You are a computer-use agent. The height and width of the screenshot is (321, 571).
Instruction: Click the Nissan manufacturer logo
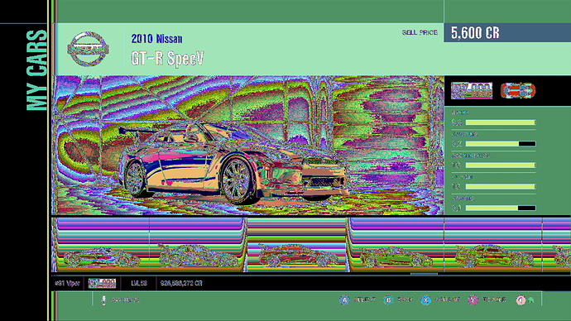tap(88, 49)
